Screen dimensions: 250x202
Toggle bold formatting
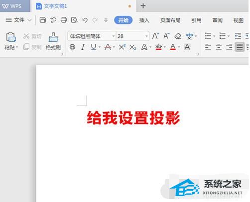point(73,47)
